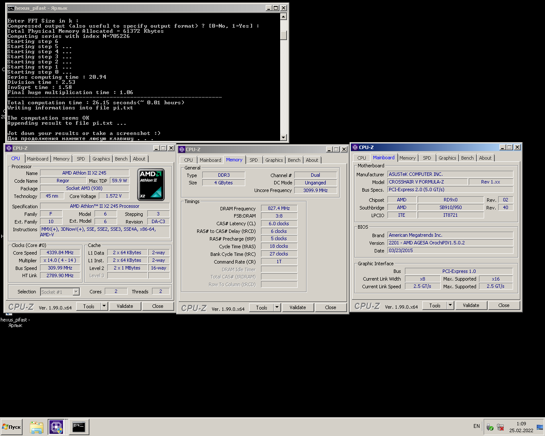Select CPU tab in Memory window
The width and height of the screenshot is (545, 436).
[189, 160]
